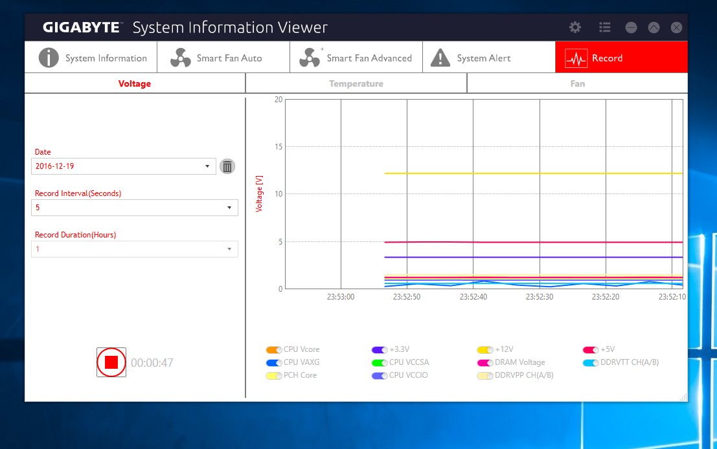The width and height of the screenshot is (717, 449).
Task: Toggle the CPU Vcore voltage line
Action: [x=274, y=349]
